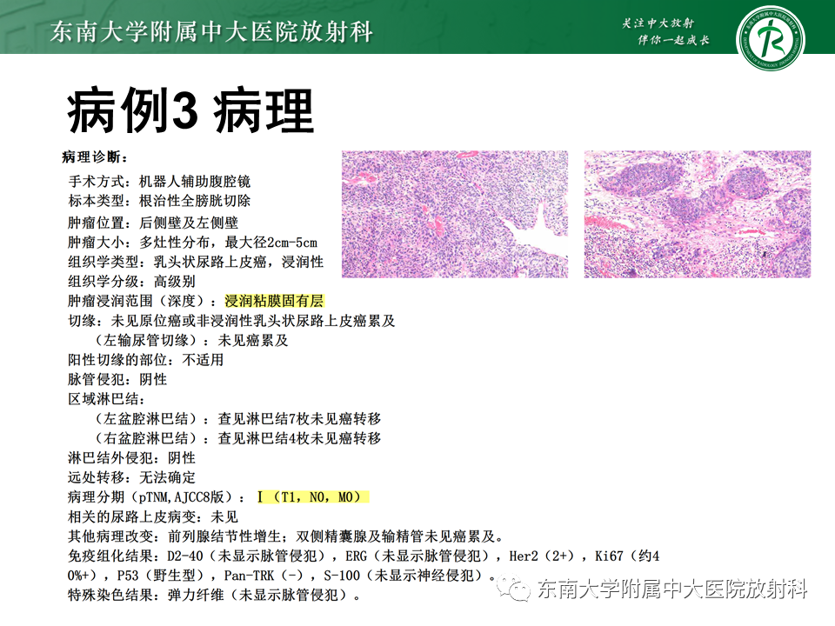Click the line '特殊染色结果:弹力纤维'

tap(215, 595)
